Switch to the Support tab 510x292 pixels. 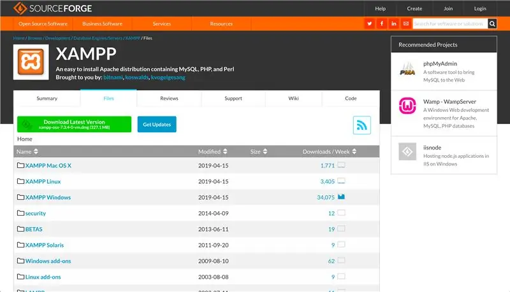(233, 99)
